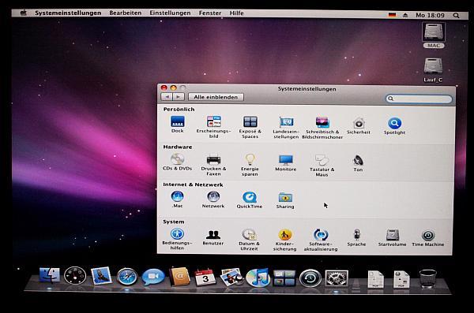Screen dimensions: 474x313
Task: Open the second PDF document beside the Trash
Action: (x=401, y=279)
